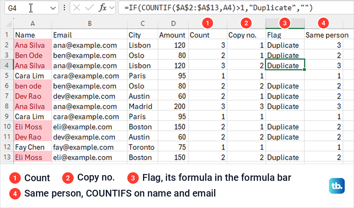The width and height of the screenshot is (354, 208).
Task: Select column B header
Action: [x=90, y=23]
